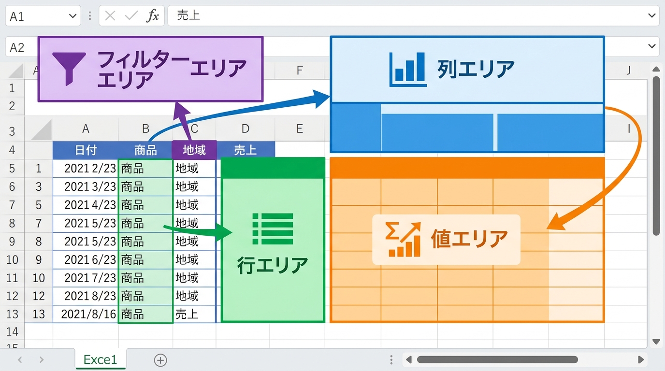Add a new sheet with plus icon
The height and width of the screenshot is (371, 665).
click(160, 360)
